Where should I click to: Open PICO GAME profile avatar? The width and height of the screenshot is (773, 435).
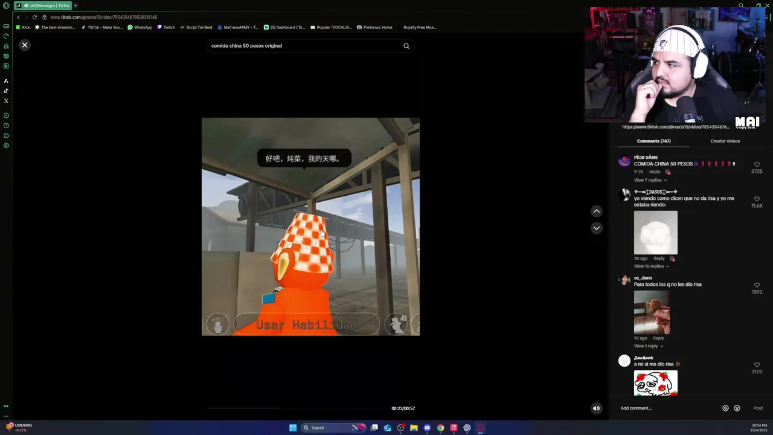(624, 161)
